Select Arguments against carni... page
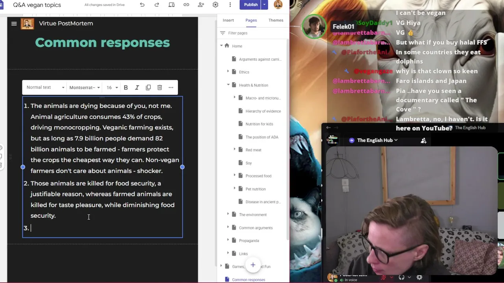504x283 pixels. click(x=260, y=59)
